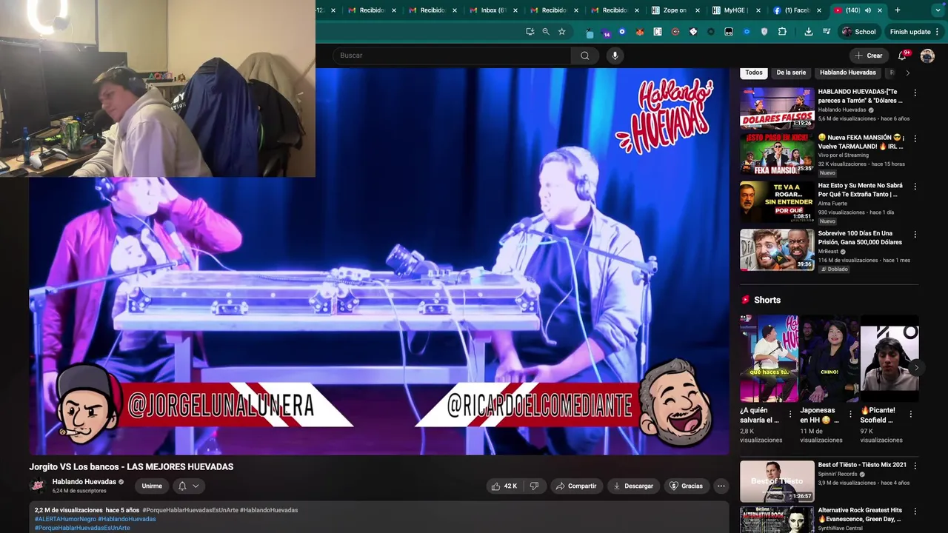Open the media controls playlist icon
The image size is (948, 533).
click(827, 32)
